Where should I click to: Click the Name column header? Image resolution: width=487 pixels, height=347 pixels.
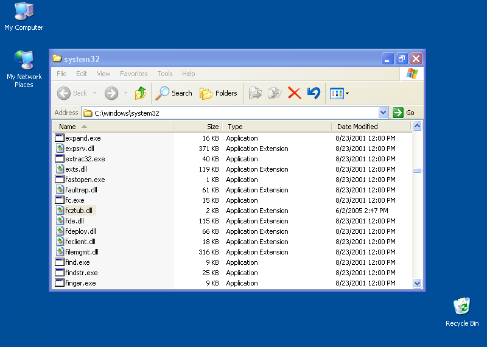point(68,127)
